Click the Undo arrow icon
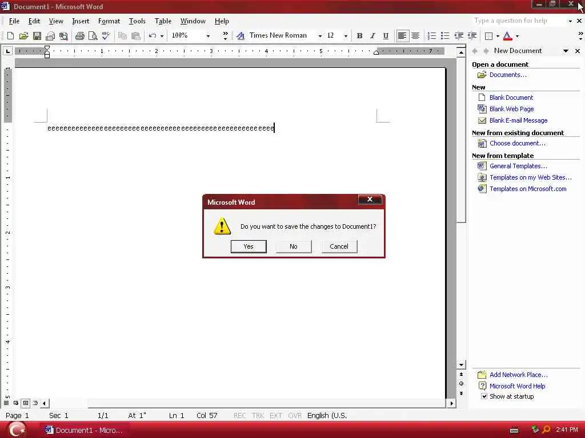 (x=152, y=36)
